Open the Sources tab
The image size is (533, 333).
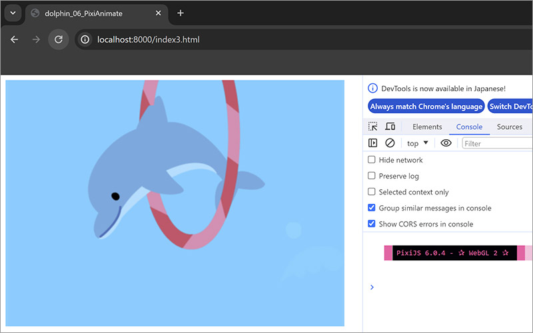click(x=510, y=127)
